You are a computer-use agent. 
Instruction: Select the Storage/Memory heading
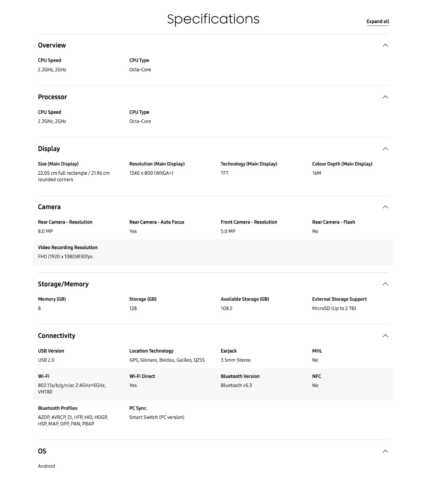63,284
